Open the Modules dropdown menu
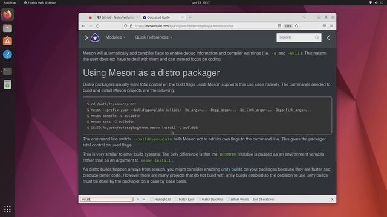 [x=115, y=37]
